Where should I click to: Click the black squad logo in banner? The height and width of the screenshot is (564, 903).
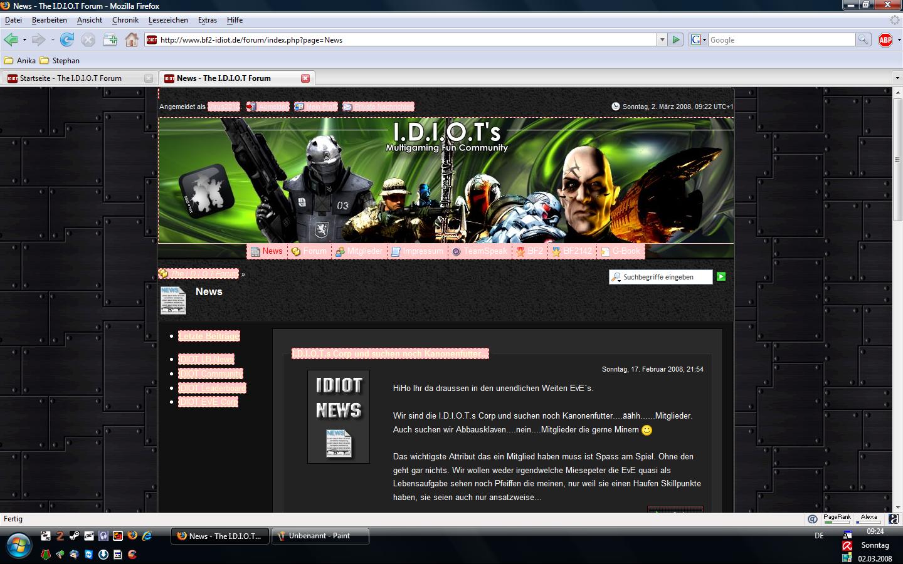[x=206, y=191]
